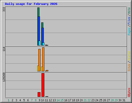Click day label '12' on the axis
The height and width of the screenshot is (103, 132).
pyautogui.click(x=50, y=100)
